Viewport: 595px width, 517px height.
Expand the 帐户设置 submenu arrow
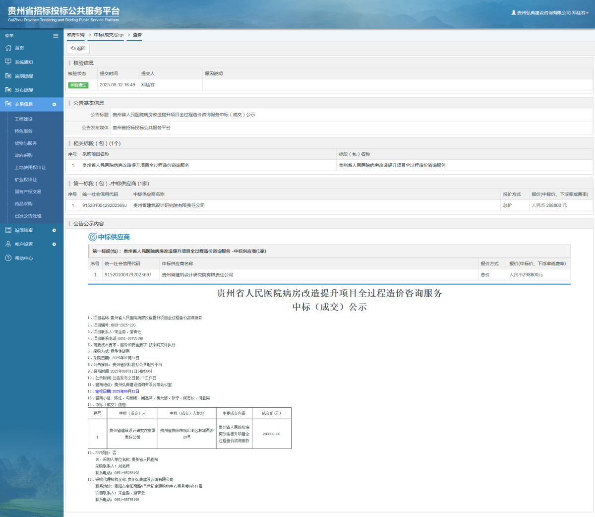click(54, 244)
